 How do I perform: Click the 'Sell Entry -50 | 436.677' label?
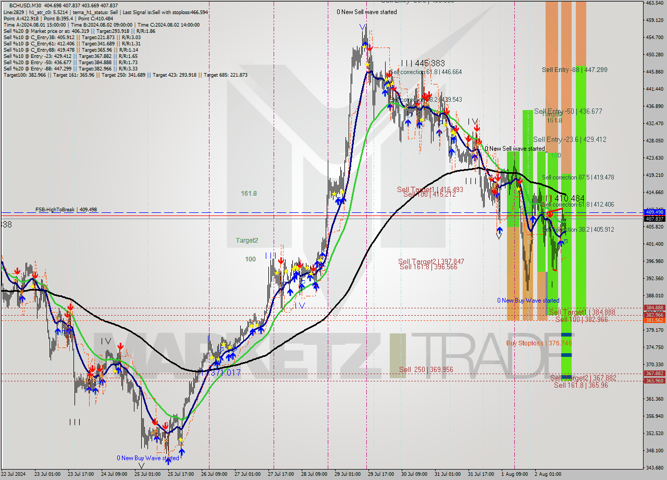568,111
